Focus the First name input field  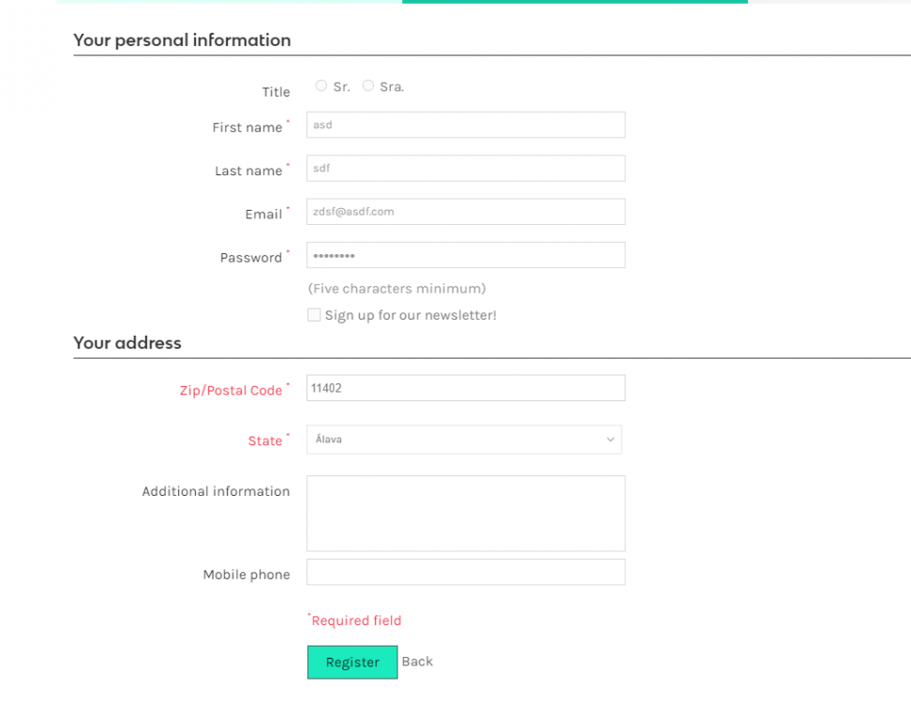[x=465, y=126]
